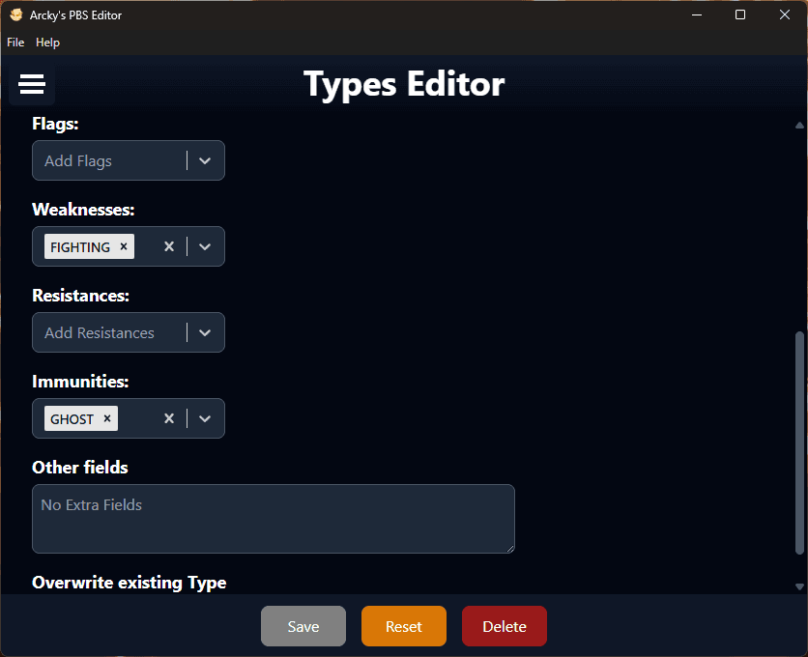Click the app icon in title bar

coord(15,14)
